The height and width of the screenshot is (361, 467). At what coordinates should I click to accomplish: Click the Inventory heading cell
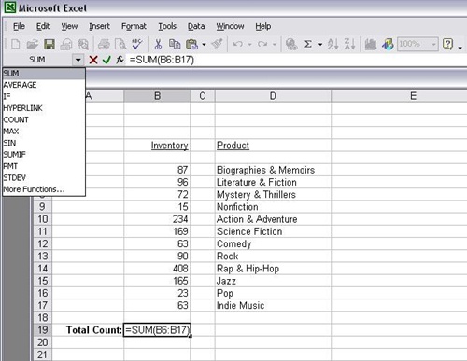coord(157,146)
